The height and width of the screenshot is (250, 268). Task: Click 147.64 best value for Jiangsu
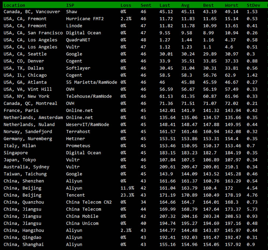211,209
